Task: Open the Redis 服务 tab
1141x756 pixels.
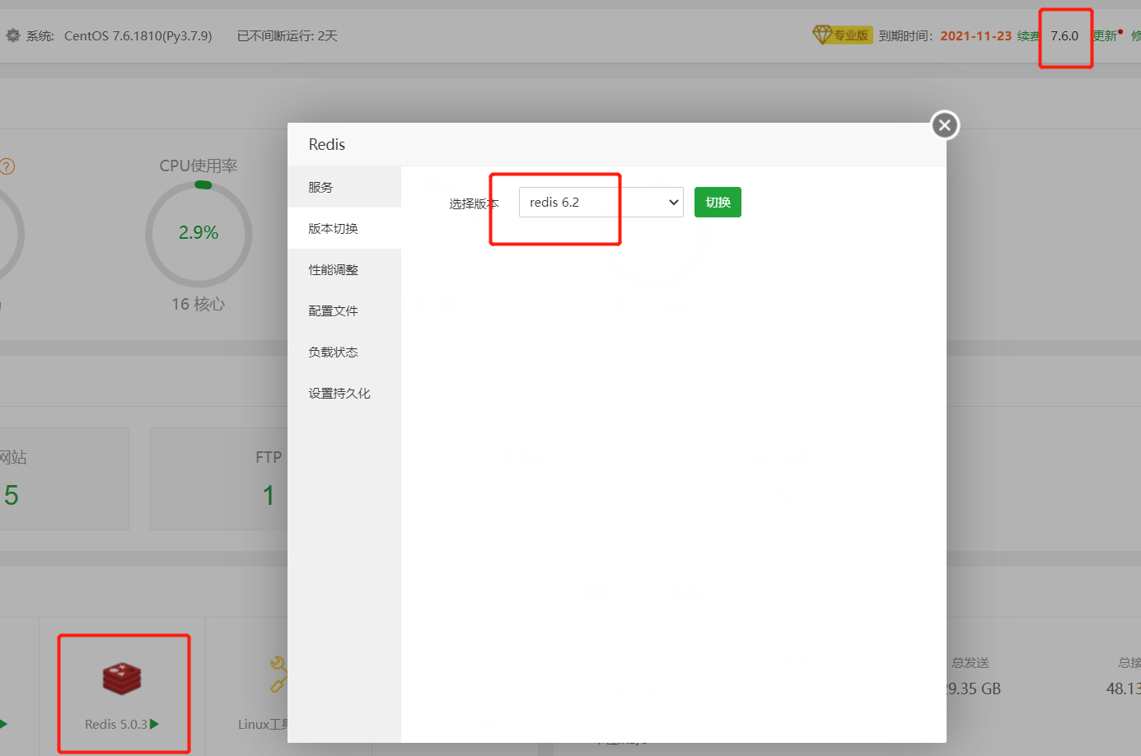Action: coord(344,187)
